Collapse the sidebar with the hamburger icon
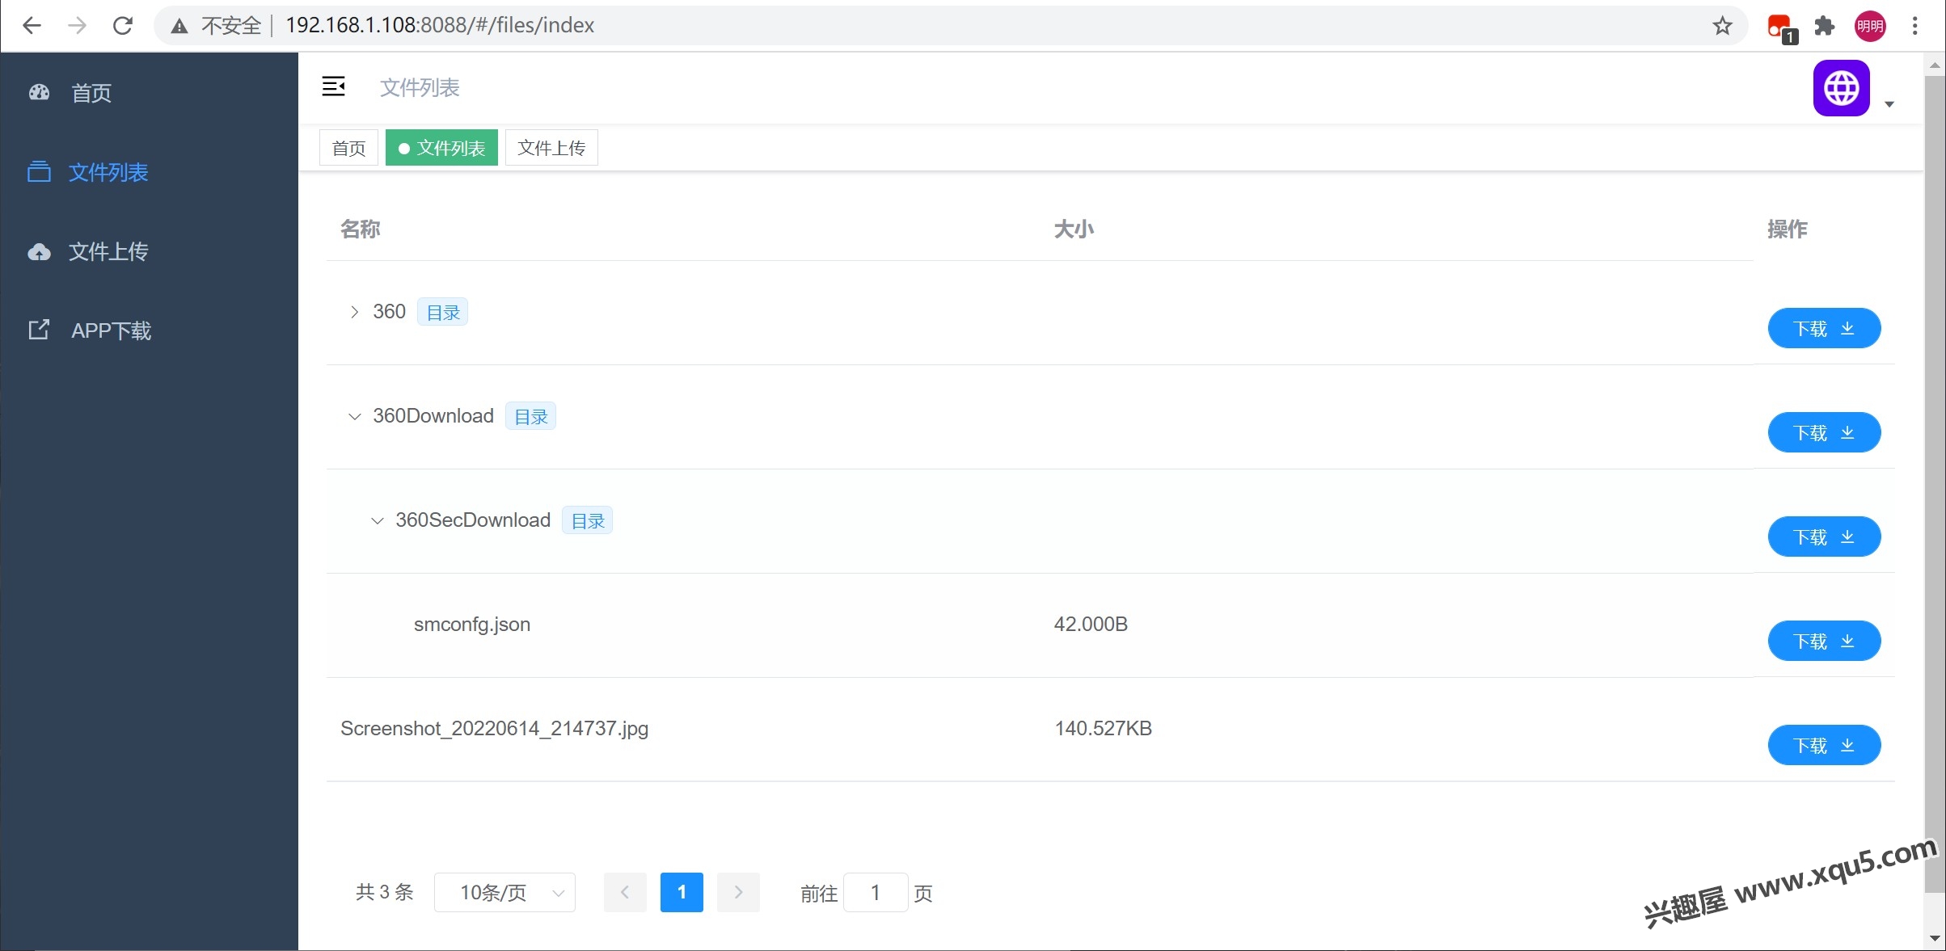Screen dimensions: 1946x951 point(334,86)
